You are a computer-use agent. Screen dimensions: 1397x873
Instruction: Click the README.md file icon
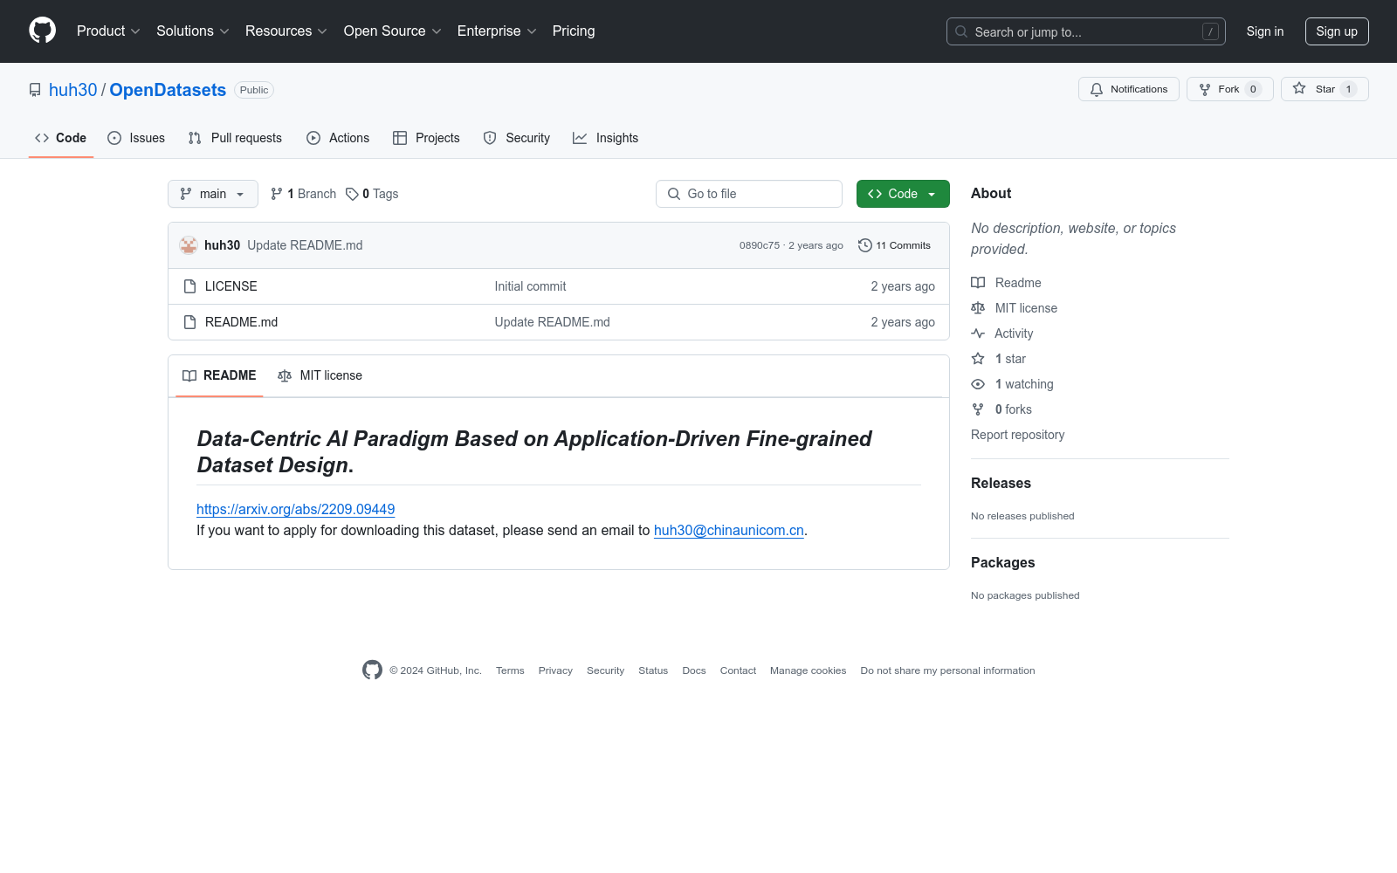pos(189,322)
